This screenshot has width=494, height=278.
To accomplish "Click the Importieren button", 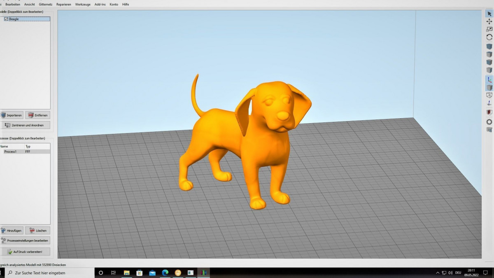I will pos(12,115).
